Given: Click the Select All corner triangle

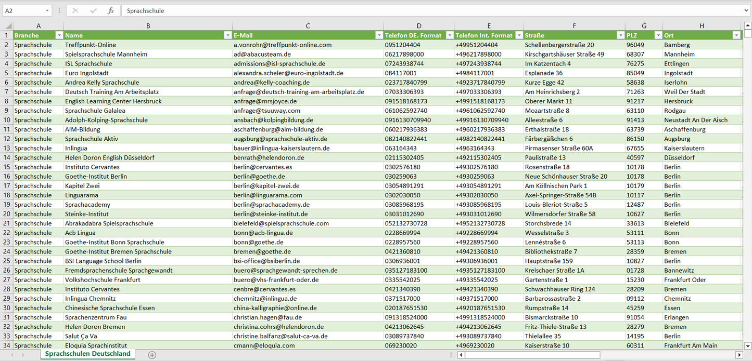Looking at the screenshot, I should point(8,26).
